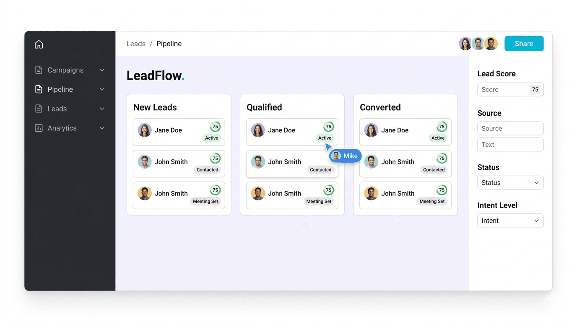Select Pipeline in the sidebar menu
The height and width of the screenshot is (322, 577).
pos(60,89)
